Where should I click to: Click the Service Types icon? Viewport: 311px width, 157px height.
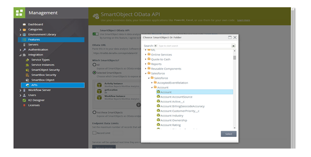point(27,60)
